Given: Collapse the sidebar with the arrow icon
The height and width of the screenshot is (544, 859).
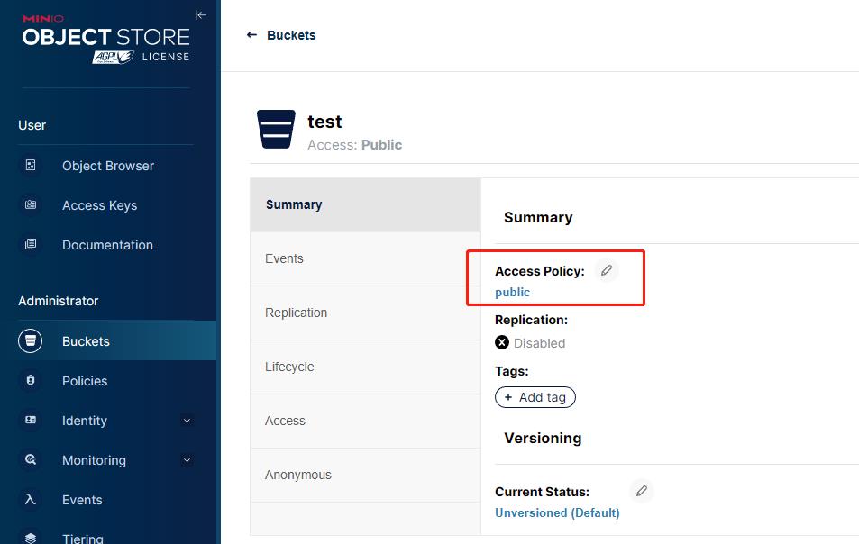Looking at the screenshot, I should tap(200, 15).
